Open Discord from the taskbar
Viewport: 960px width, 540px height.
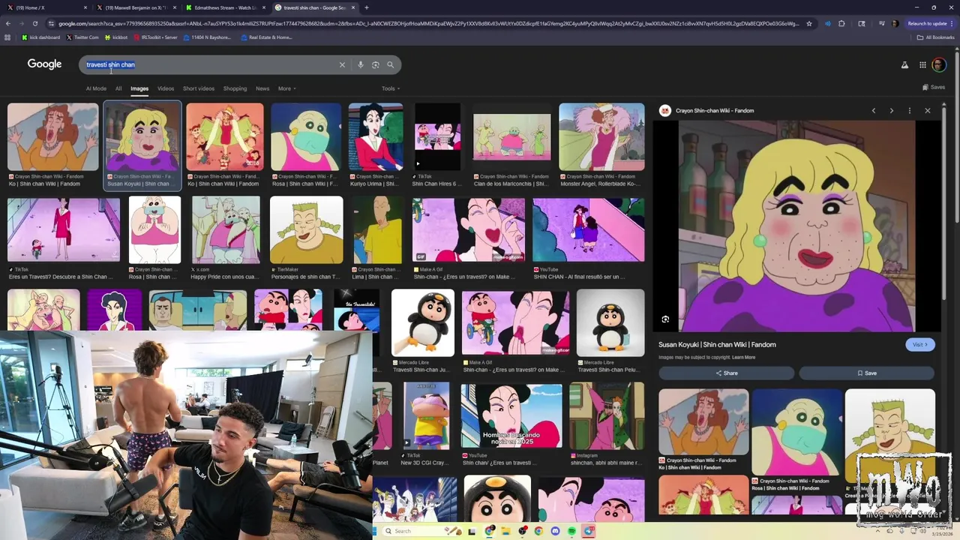[555, 531]
